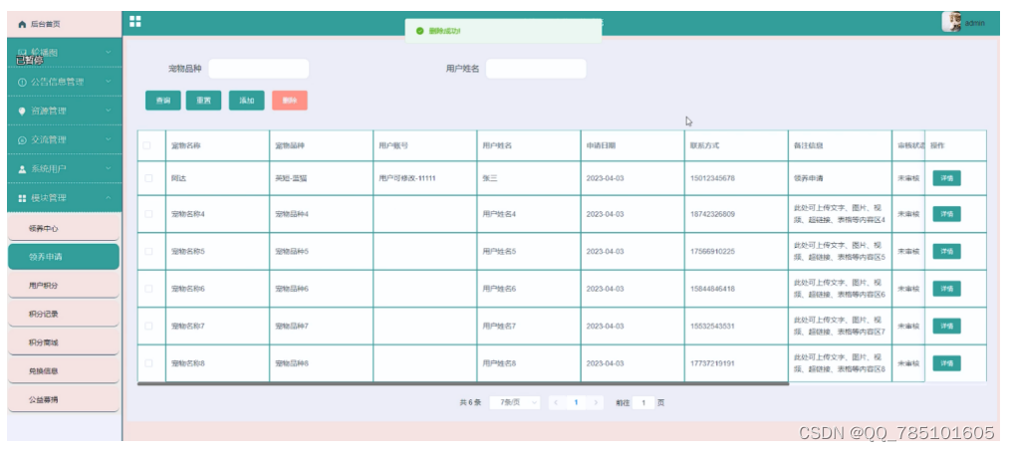
Task: Click the 公告信息管理 info icon
Action: 22,82
